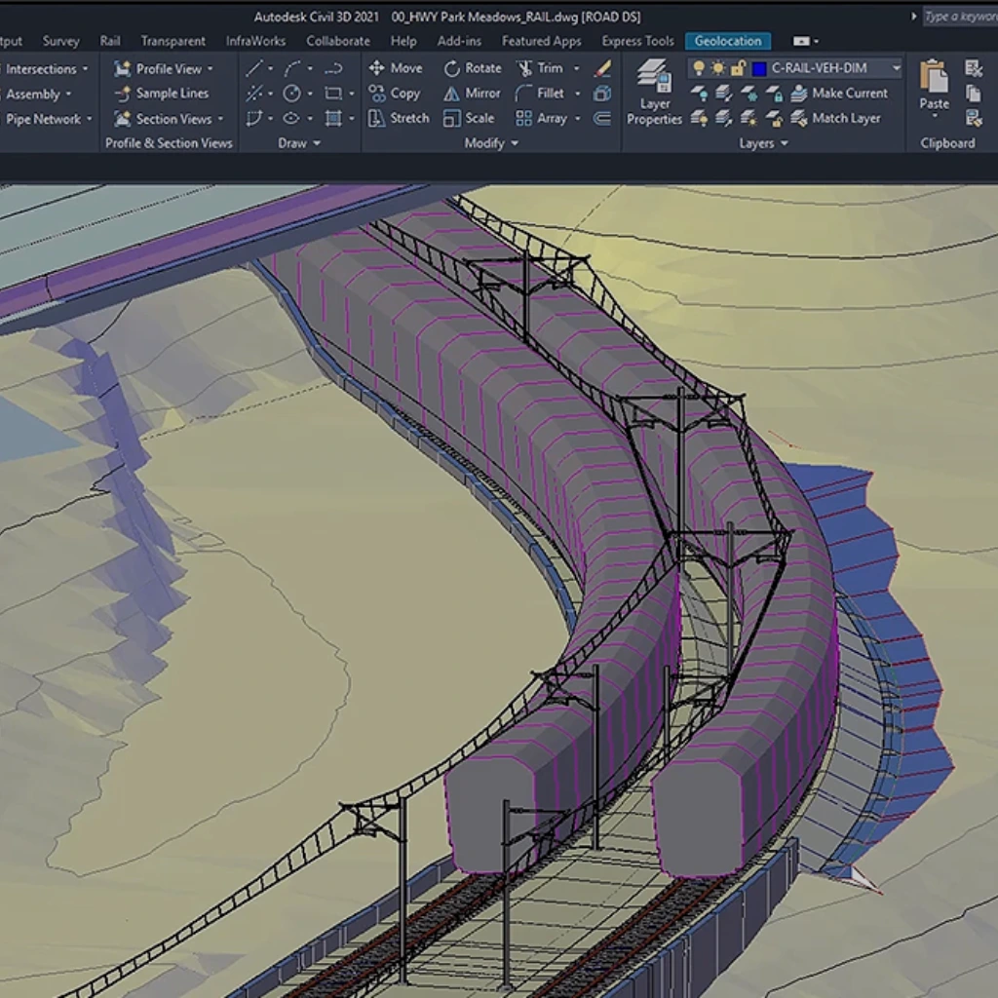998x998 pixels.
Task: Toggle layer lock padlock icon
Action: pyautogui.click(x=738, y=68)
